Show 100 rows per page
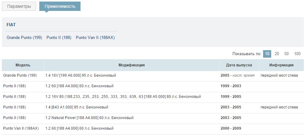Image resolution: width=308 pixels, height=139 pixels. pyautogui.click(x=297, y=54)
